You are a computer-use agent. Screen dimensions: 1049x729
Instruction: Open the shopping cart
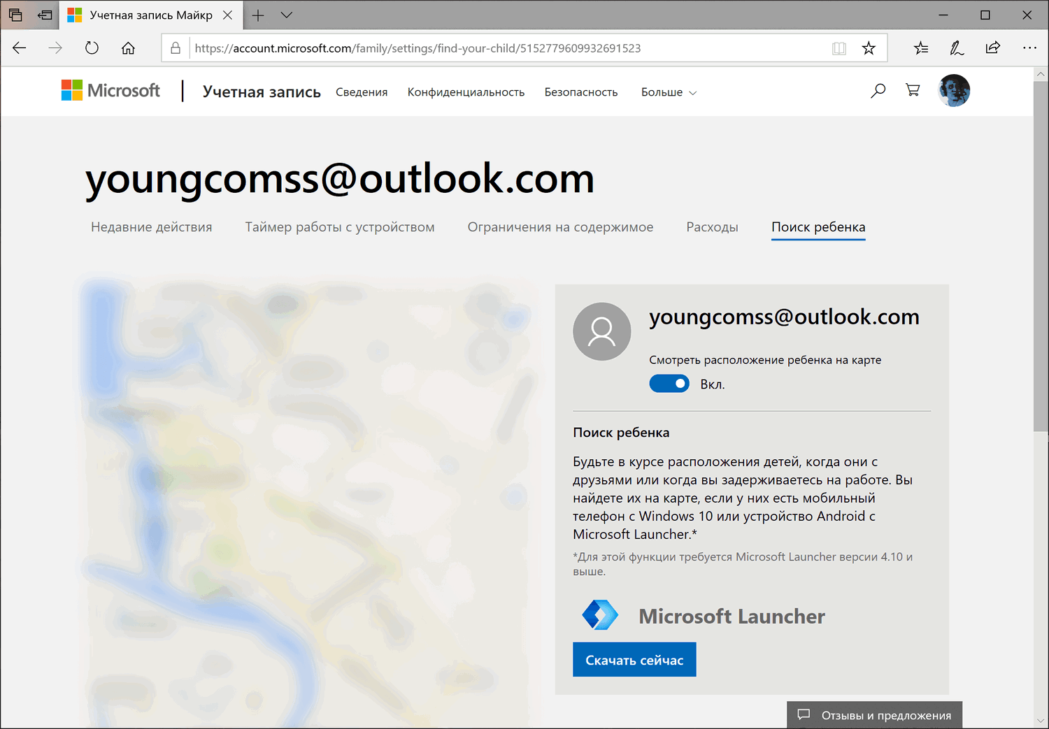[x=913, y=91]
